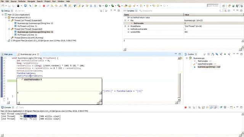Toggle Hide Static Members in Outline toolbar

pyautogui.click(x=221, y=54)
